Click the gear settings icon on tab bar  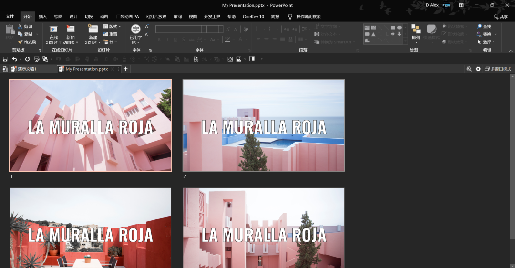pos(478,69)
